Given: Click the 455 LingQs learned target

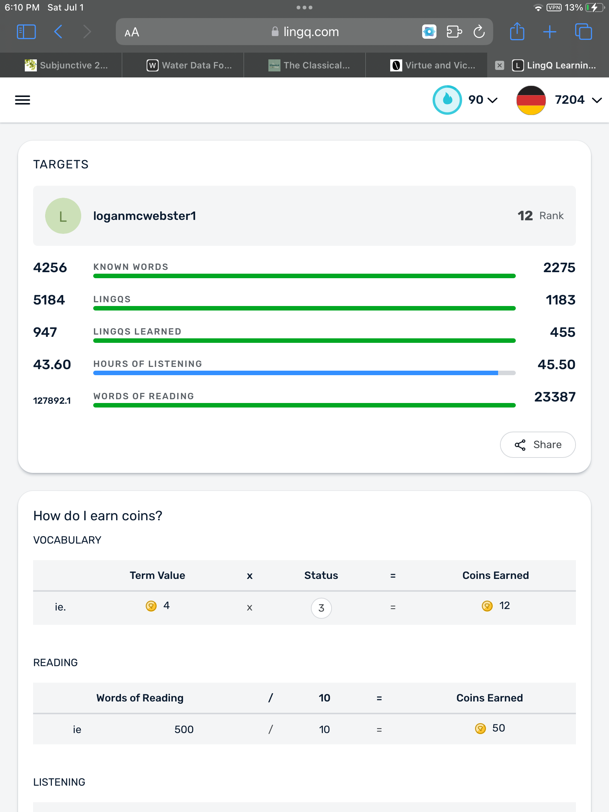Looking at the screenshot, I should pyautogui.click(x=563, y=332).
